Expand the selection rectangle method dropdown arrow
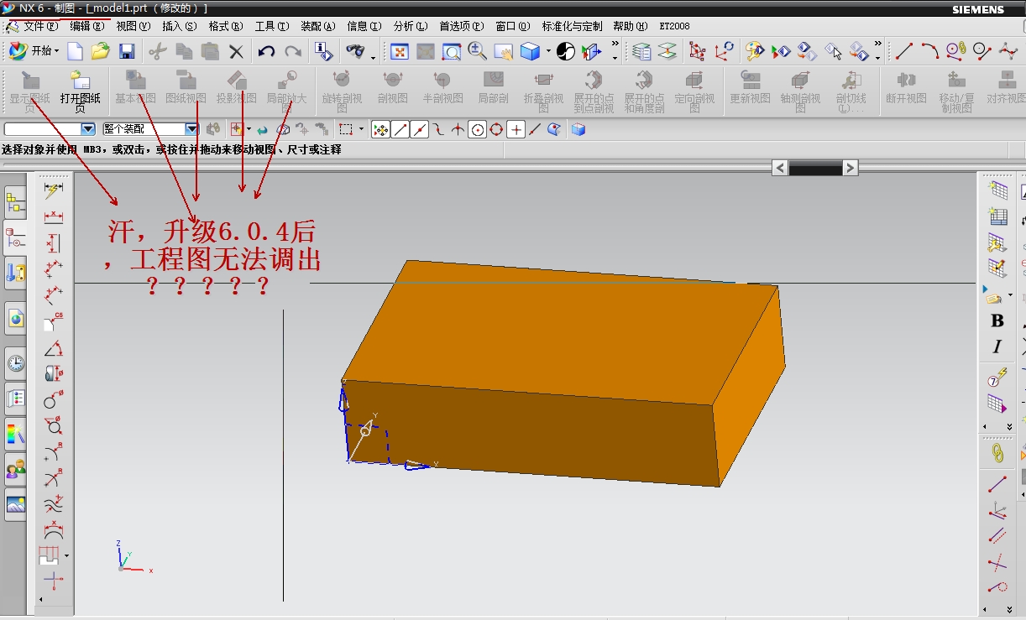The image size is (1026, 620). click(362, 129)
